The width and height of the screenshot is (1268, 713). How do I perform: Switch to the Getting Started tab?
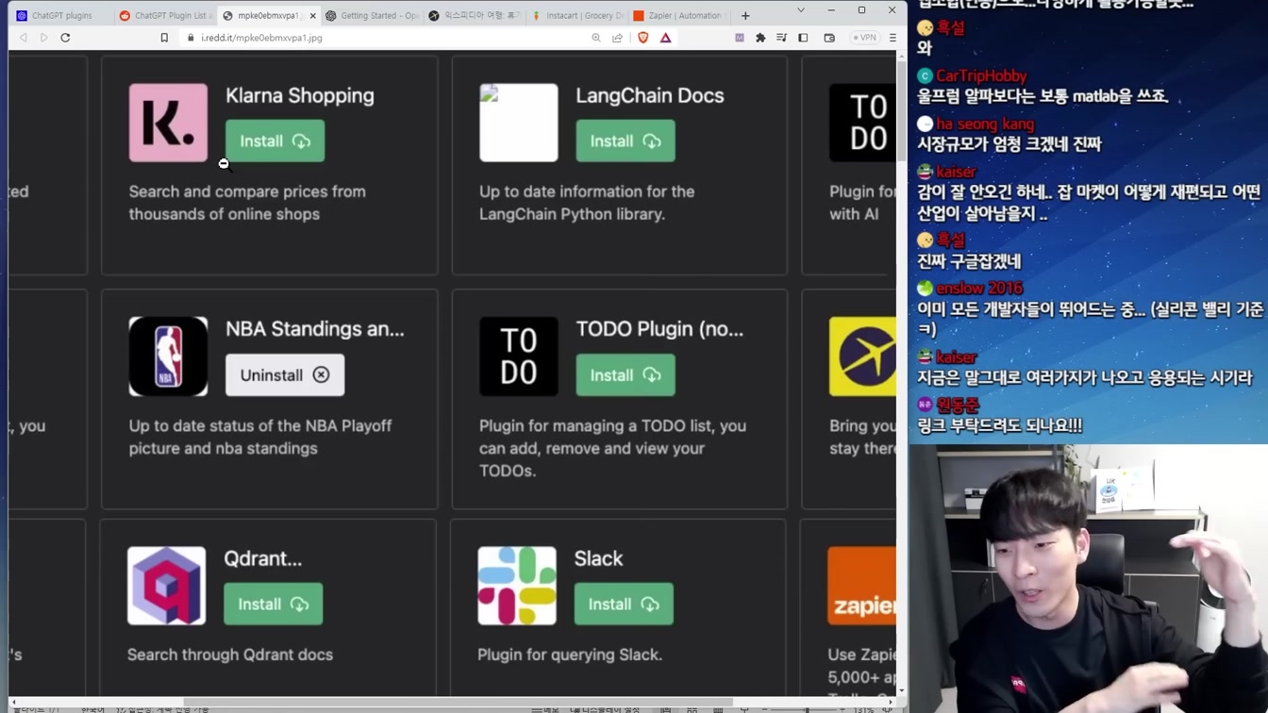click(x=373, y=15)
